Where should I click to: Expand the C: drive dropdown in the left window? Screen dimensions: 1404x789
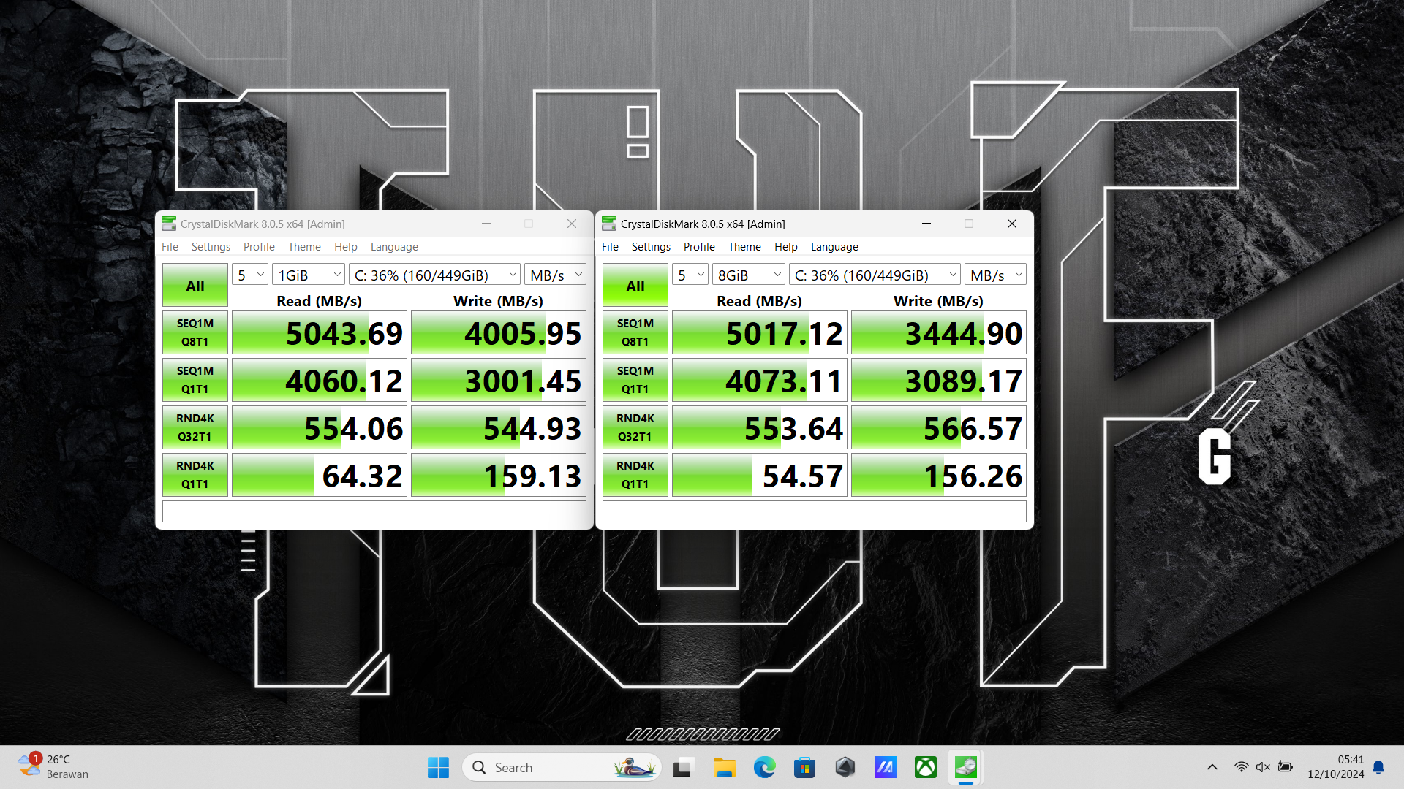pyautogui.click(x=434, y=275)
